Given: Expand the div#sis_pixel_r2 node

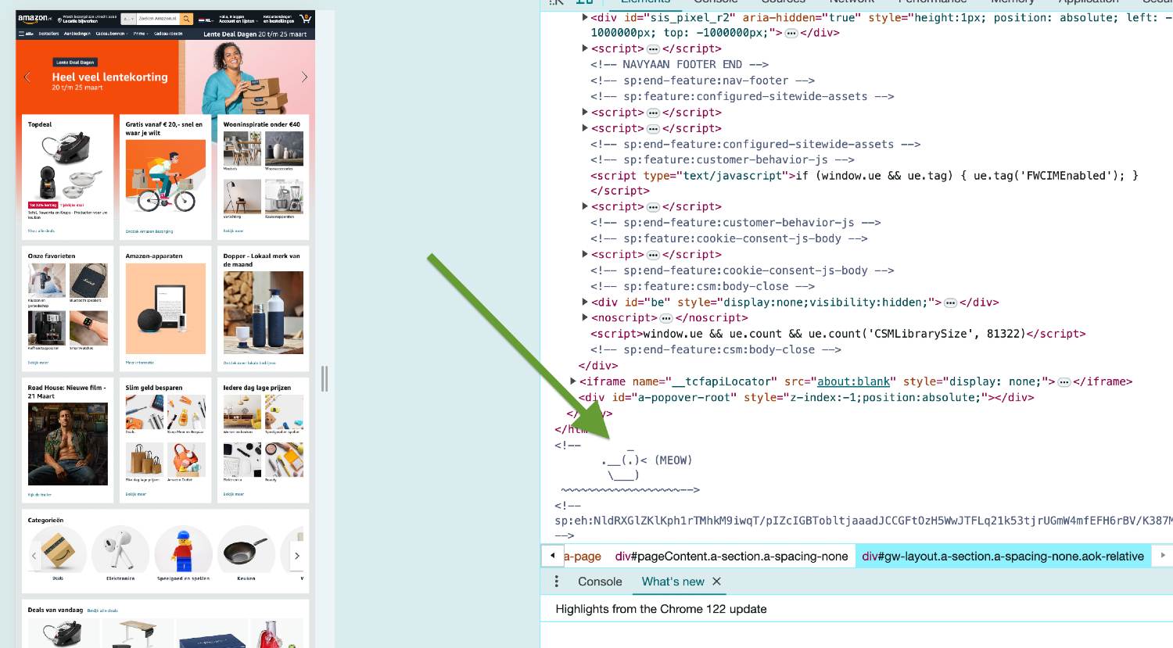Looking at the screenshot, I should pos(585,17).
